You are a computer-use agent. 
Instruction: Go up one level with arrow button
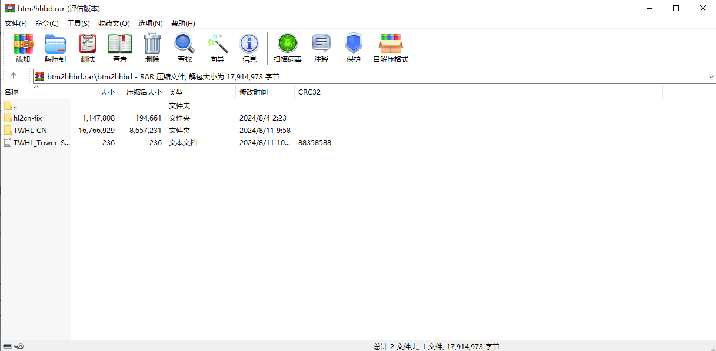[x=14, y=76]
